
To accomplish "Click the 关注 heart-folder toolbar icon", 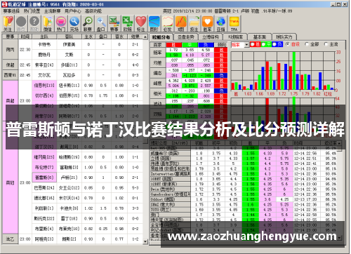I will (8, 23).
